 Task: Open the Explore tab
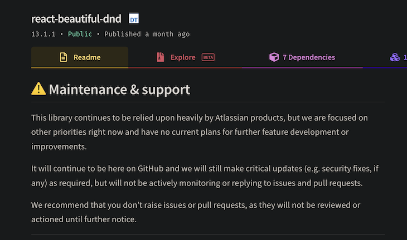point(183,57)
